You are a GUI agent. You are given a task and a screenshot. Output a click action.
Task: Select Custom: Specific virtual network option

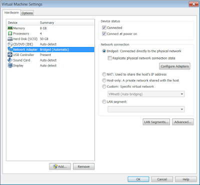pos(104,86)
